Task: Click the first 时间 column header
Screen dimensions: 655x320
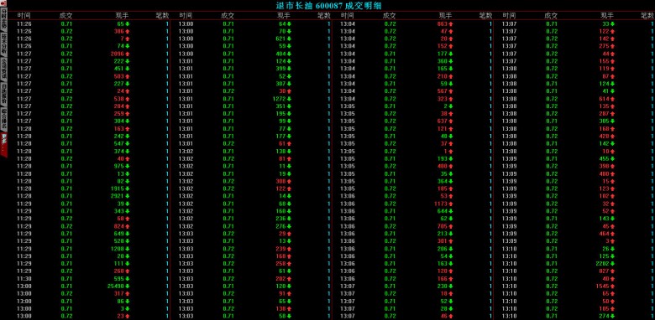Action: tap(24, 16)
